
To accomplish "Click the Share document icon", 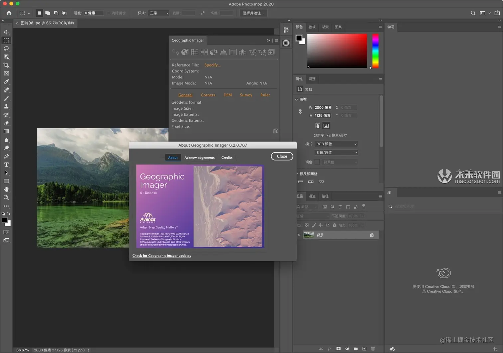I will coord(497,13).
